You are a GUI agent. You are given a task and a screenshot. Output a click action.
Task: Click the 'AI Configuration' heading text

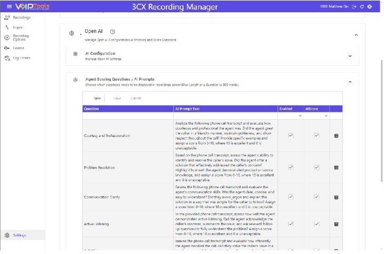[x=100, y=53]
